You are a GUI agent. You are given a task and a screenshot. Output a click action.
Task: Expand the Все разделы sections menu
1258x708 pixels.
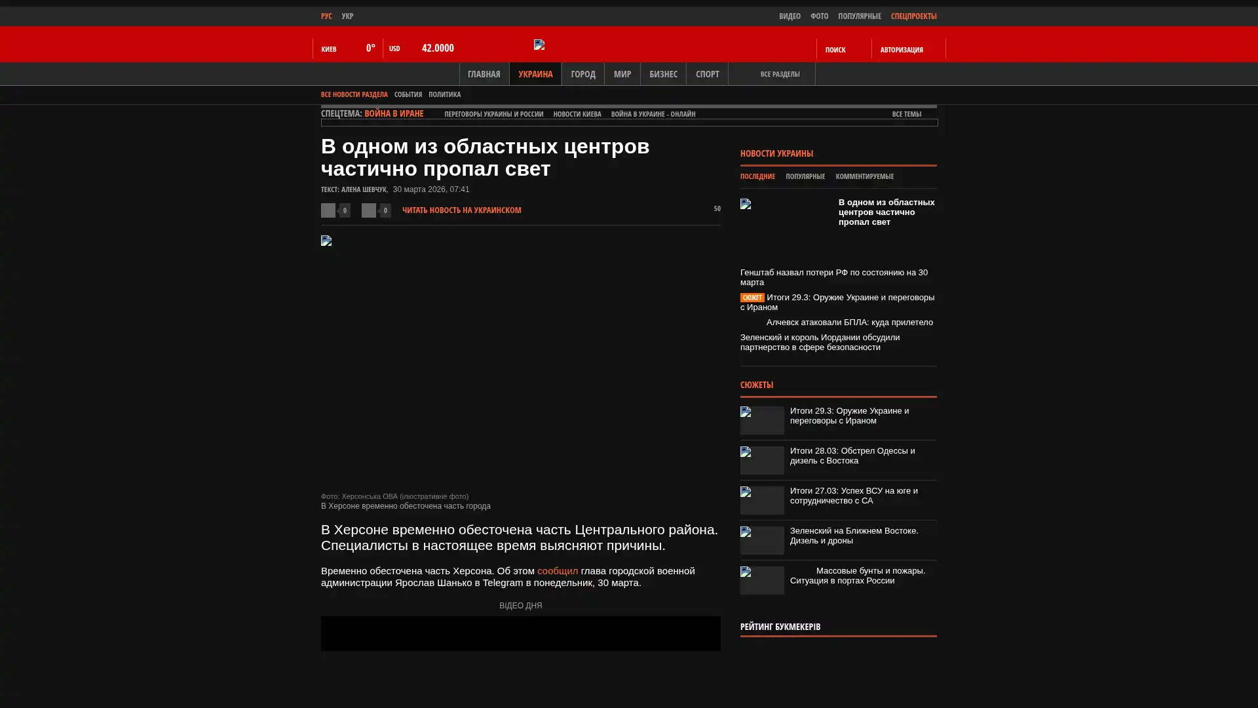pos(779,74)
